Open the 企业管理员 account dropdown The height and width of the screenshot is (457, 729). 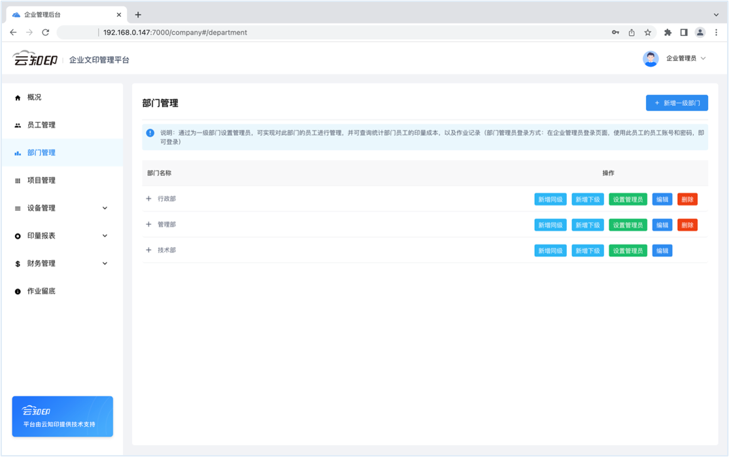[686, 59]
